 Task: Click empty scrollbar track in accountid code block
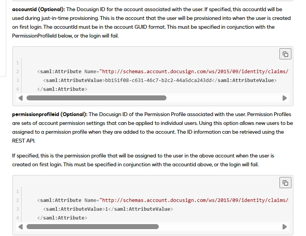coord(224,98)
